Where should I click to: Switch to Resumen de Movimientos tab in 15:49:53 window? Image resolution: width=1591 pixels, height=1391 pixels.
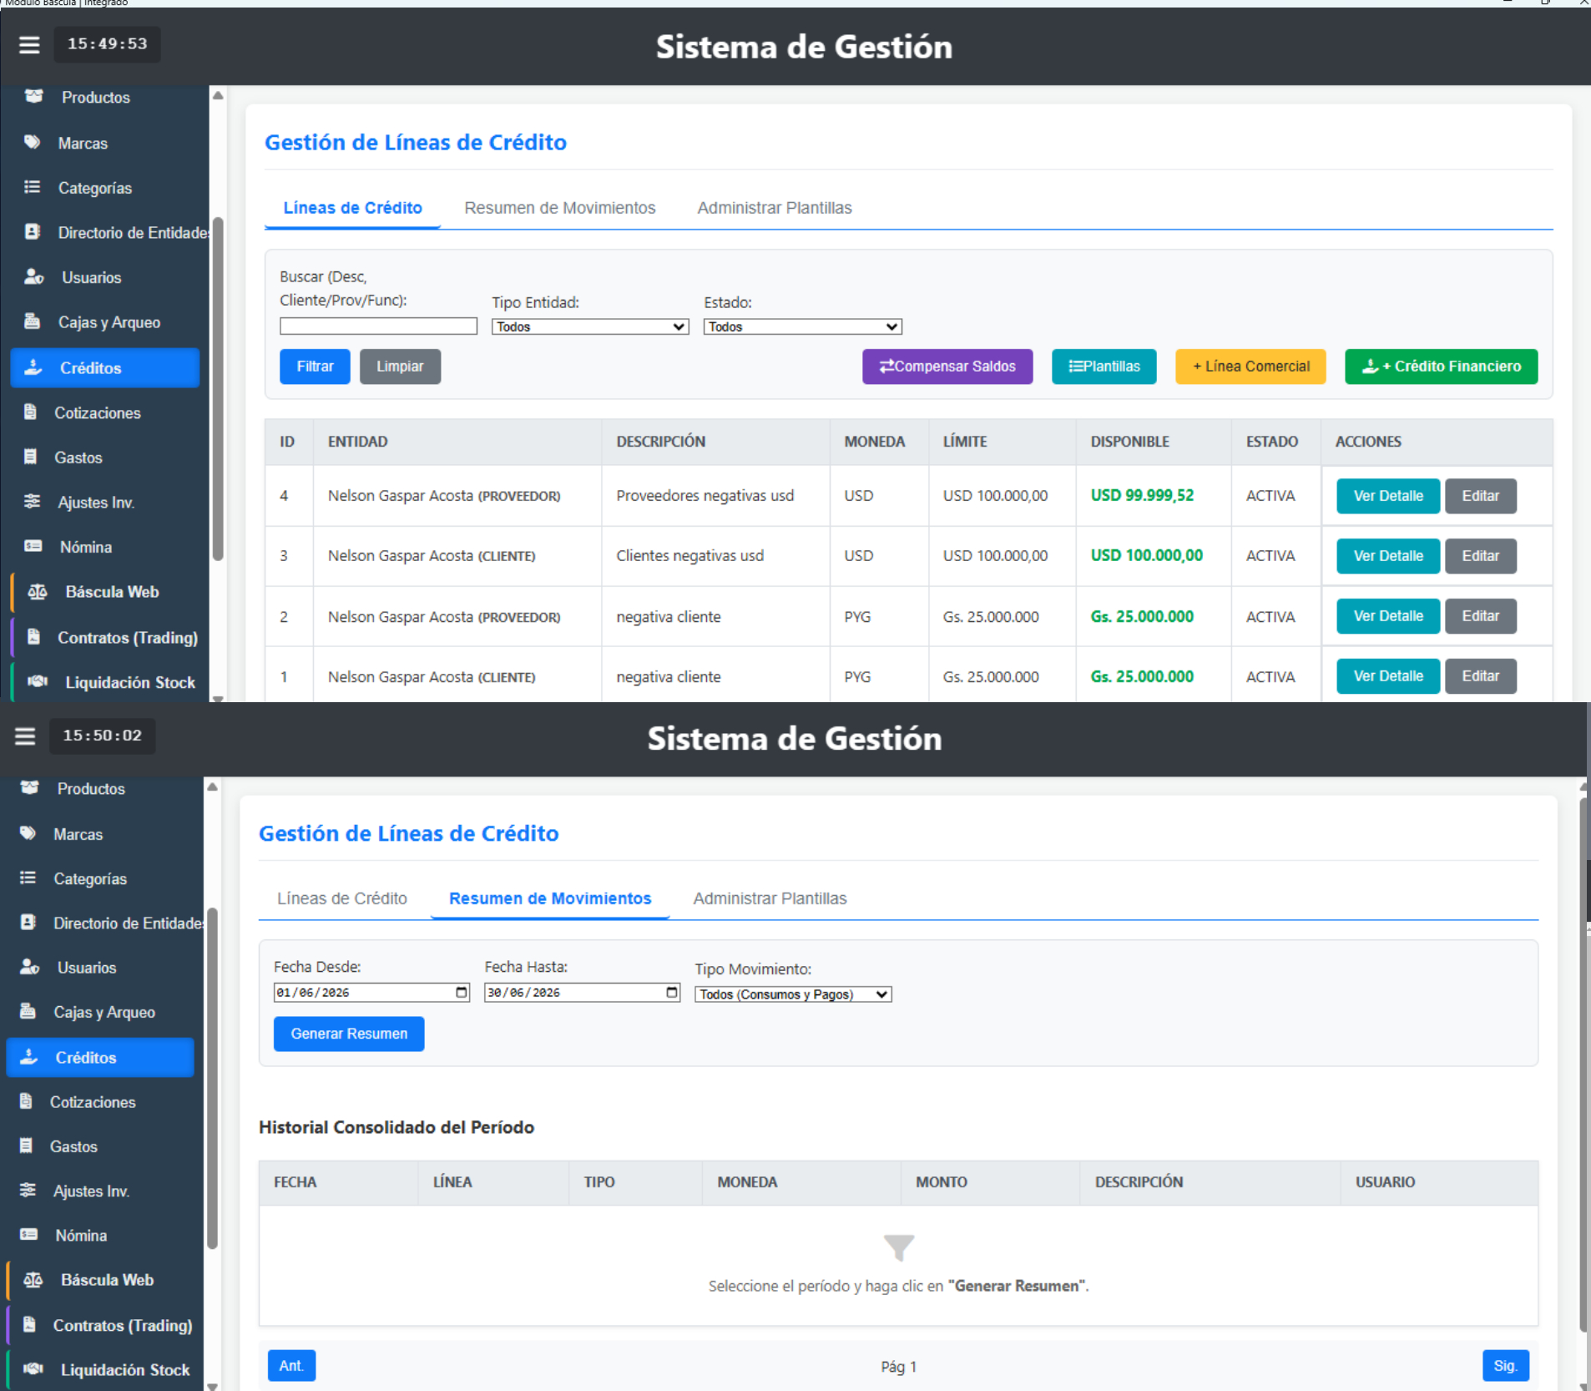click(559, 208)
